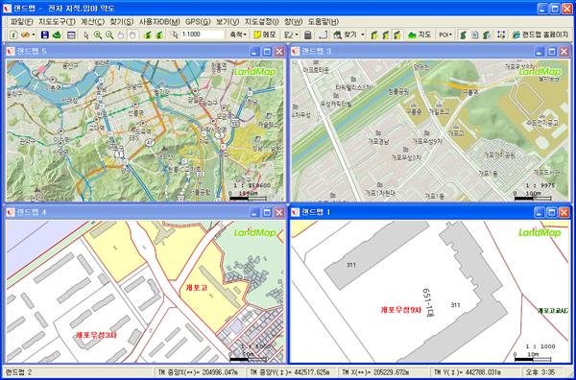Click the full-extent selection box icon
Viewport: 576px width, 380px height.
click(501, 35)
